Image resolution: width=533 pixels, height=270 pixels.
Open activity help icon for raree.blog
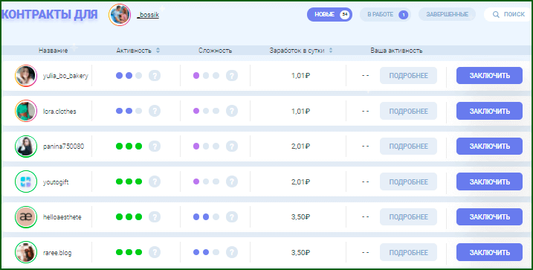tap(155, 252)
